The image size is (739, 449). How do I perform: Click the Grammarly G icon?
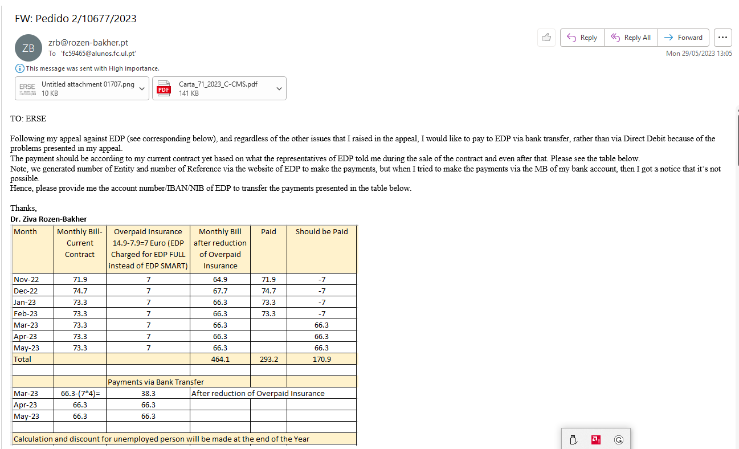619,439
